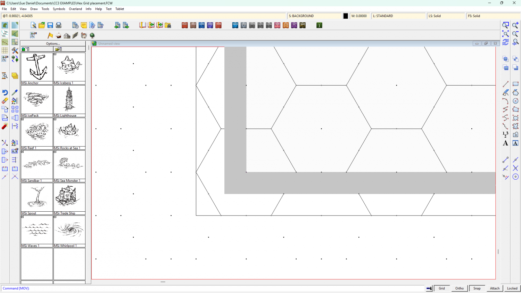
Task: Click the Options... button above symbols
Action: click(53, 43)
